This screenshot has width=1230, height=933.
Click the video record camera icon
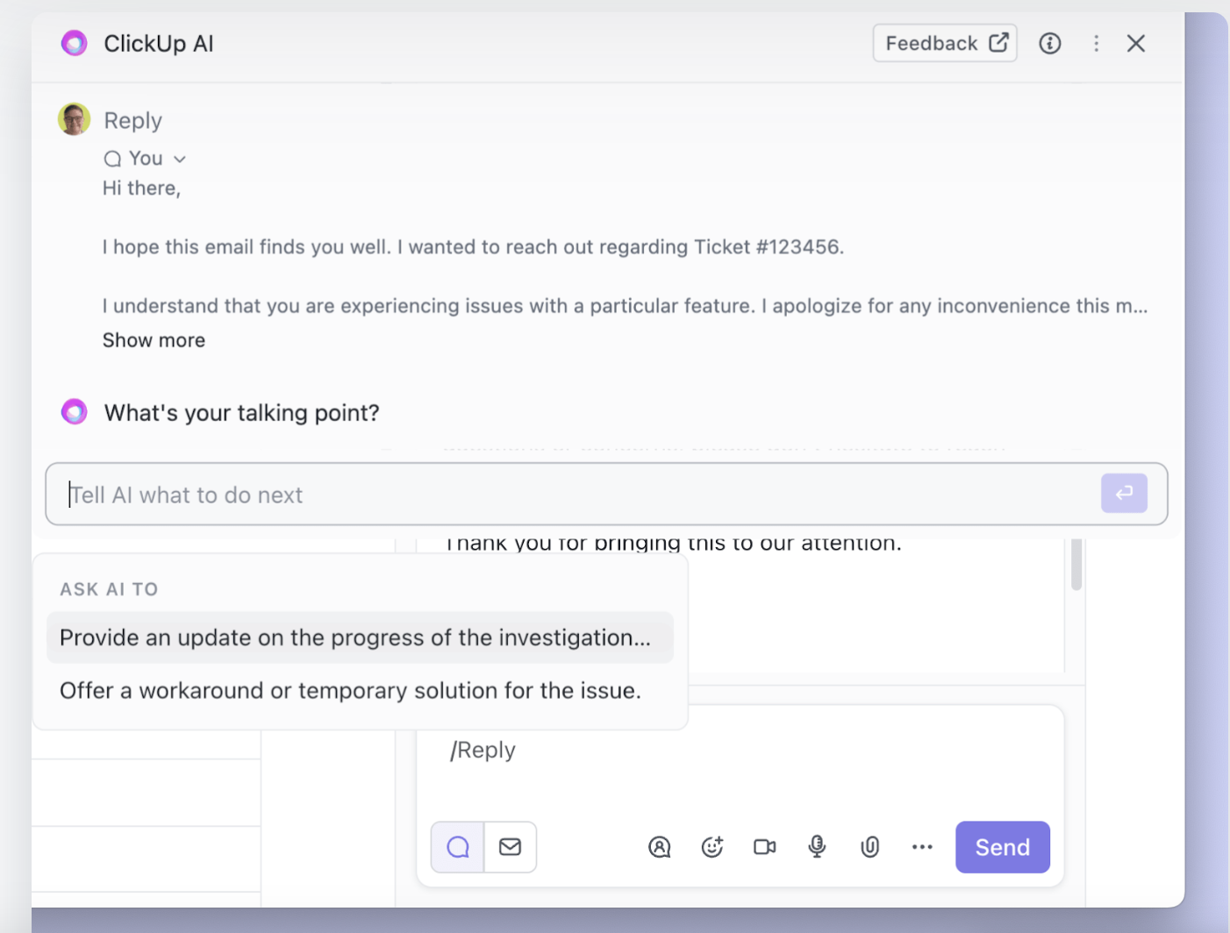coord(765,847)
